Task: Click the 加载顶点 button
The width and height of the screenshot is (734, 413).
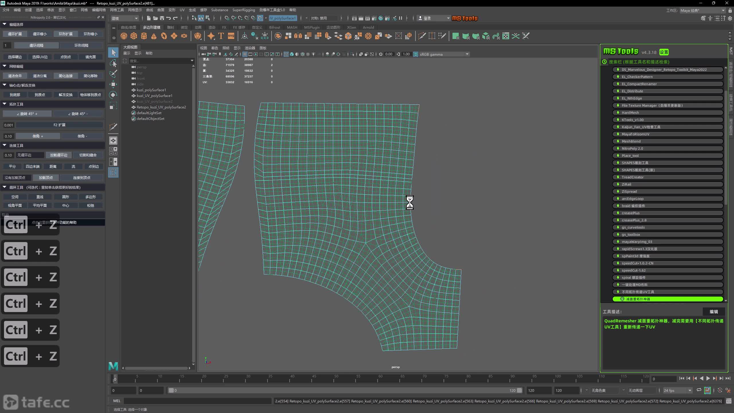Action: 46,178
